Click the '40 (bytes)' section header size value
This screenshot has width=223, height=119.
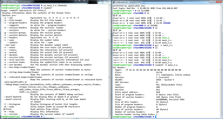pyautogui.click(x=162, y=109)
